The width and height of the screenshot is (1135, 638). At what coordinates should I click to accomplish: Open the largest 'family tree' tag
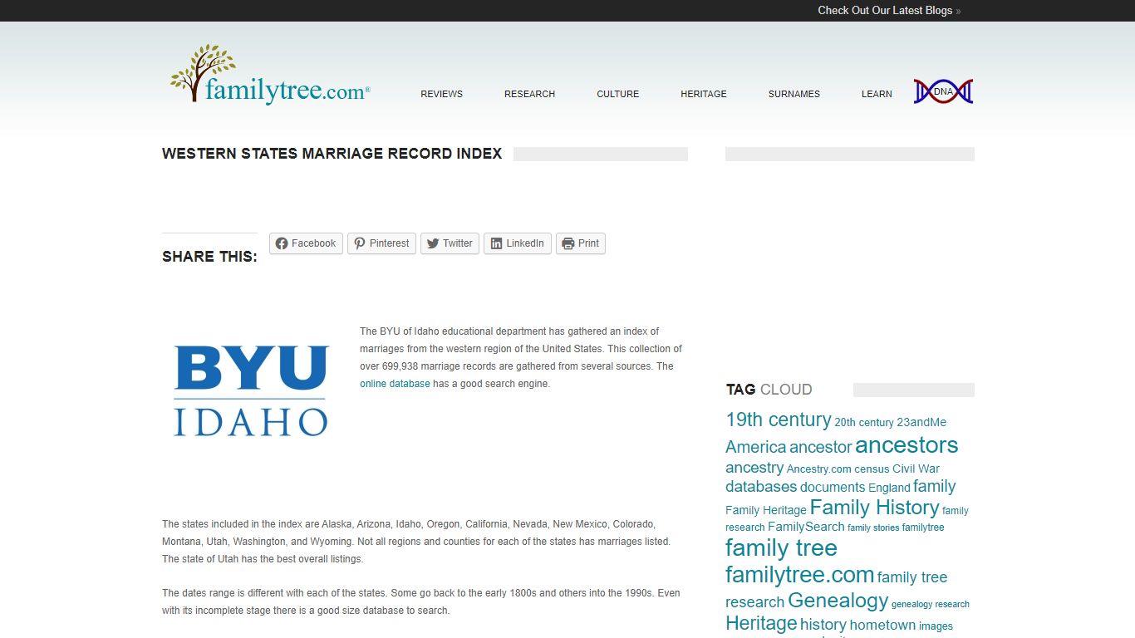pos(781,548)
